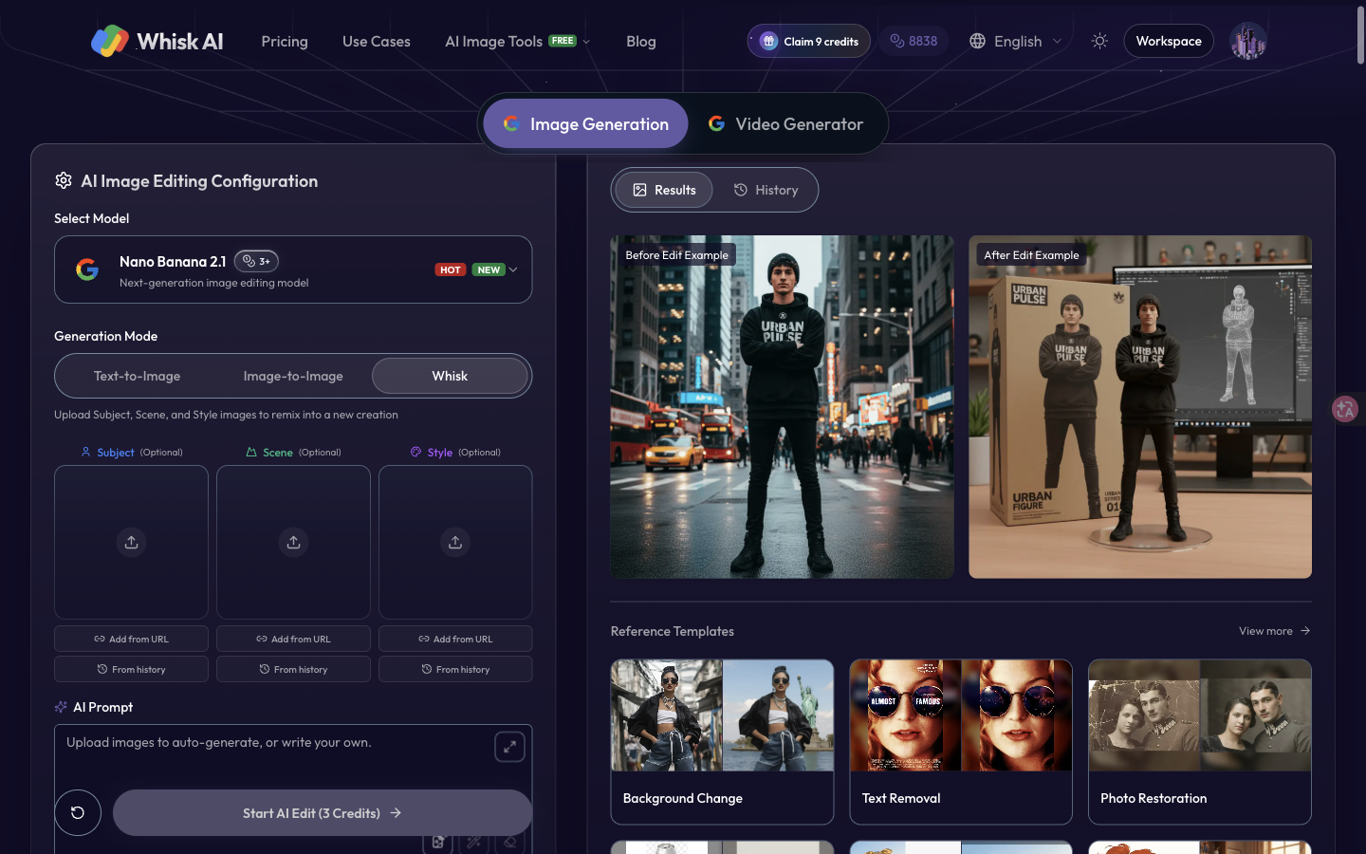
Task: Switch to the History tab
Action: tap(766, 190)
